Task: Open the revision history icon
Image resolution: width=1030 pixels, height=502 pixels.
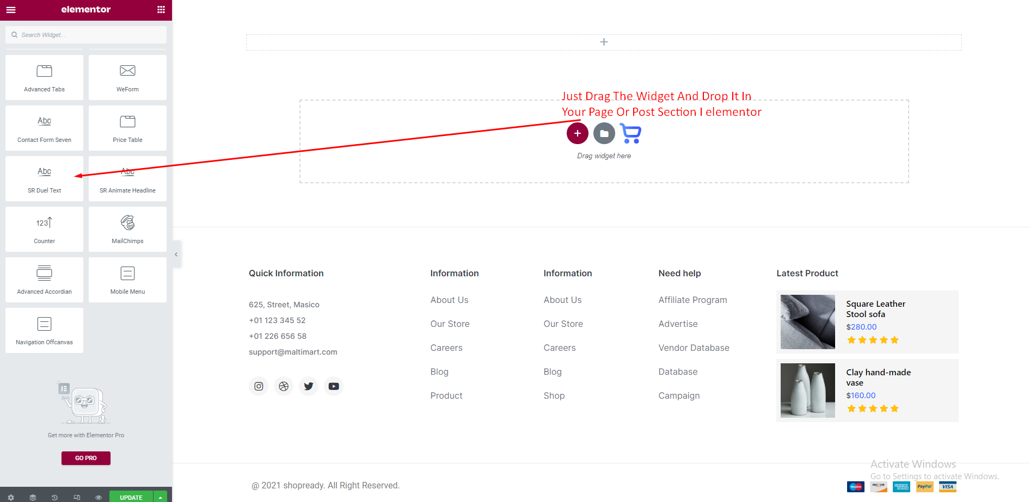Action: tap(54, 497)
